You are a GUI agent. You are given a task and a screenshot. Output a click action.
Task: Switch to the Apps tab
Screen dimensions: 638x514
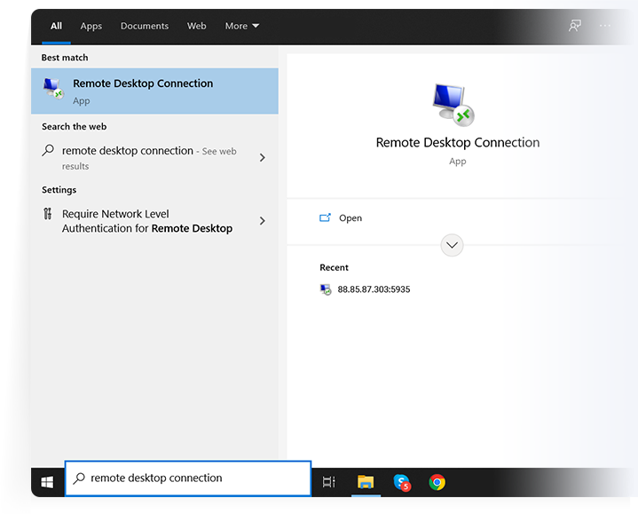pos(91,26)
